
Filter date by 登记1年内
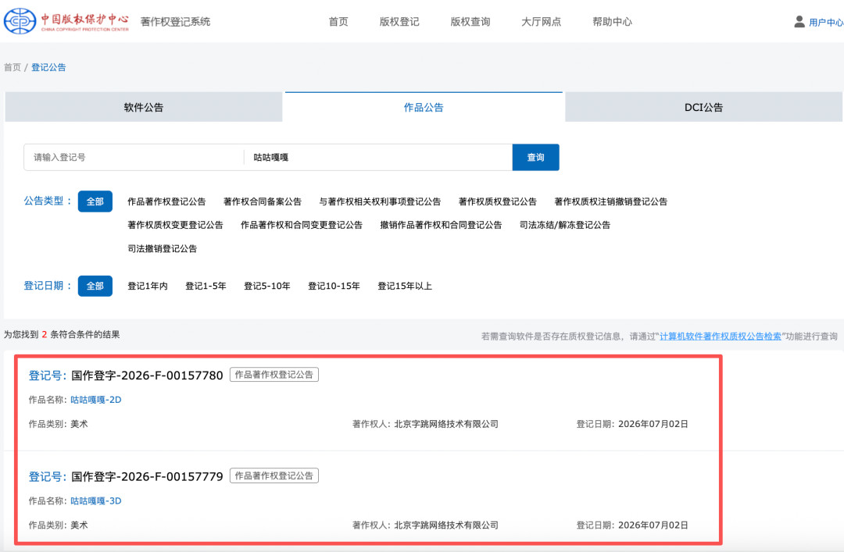(148, 286)
